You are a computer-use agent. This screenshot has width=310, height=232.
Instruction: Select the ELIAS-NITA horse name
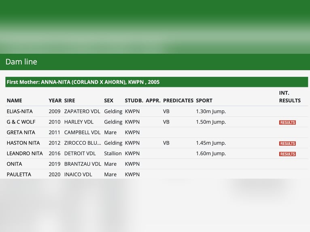point(19,112)
